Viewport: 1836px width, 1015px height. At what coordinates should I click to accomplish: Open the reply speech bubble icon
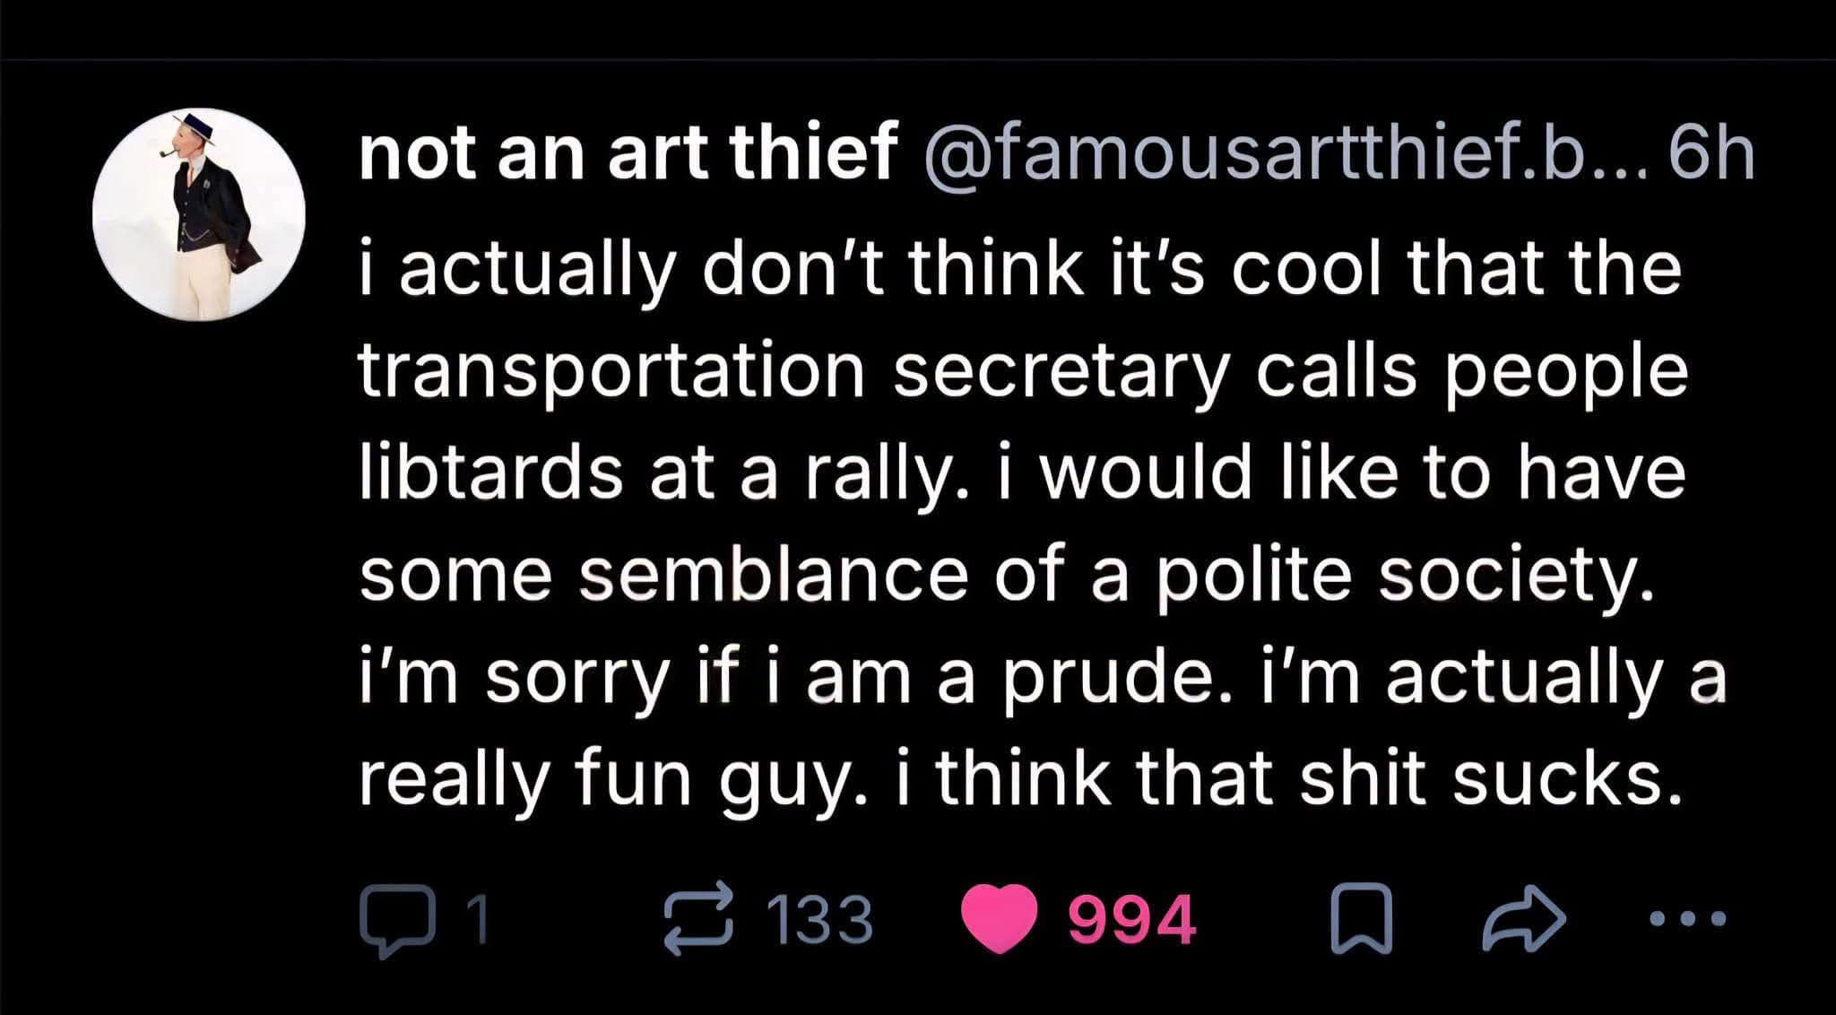(x=394, y=920)
